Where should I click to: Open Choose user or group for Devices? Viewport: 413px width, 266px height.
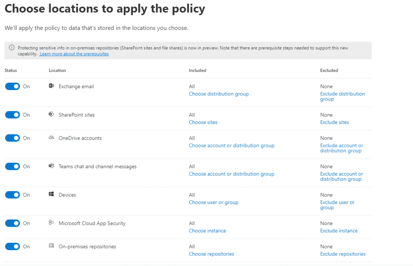[214, 203]
